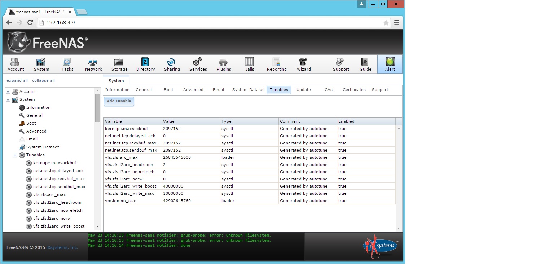554x264 pixels.
Task: Open the Support toolbar icon
Action: 341,64
